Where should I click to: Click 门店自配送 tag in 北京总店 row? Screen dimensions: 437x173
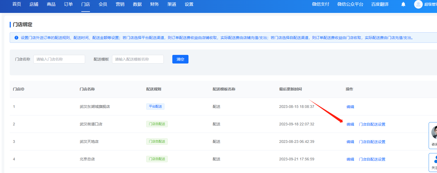(157, 159)
